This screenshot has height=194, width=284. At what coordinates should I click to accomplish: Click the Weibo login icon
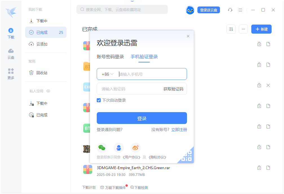pos(135,147)
